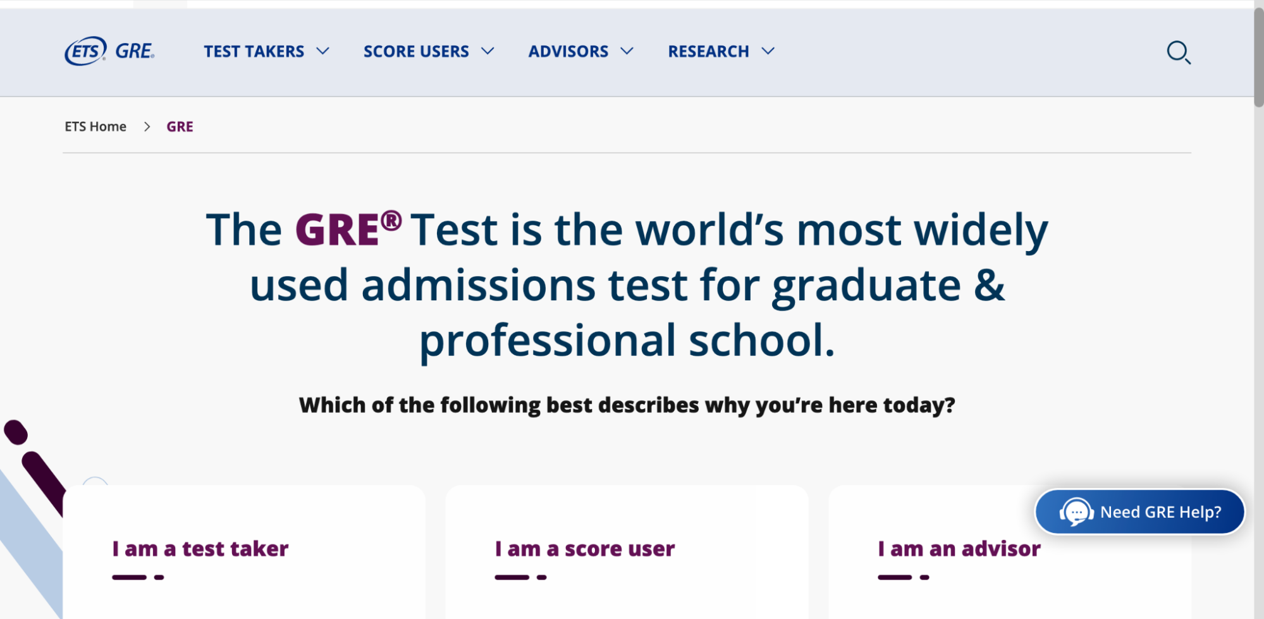Select the RESEARCH menu label
This screenshot has height=619, width=1264.
click(x=708, y=51)
